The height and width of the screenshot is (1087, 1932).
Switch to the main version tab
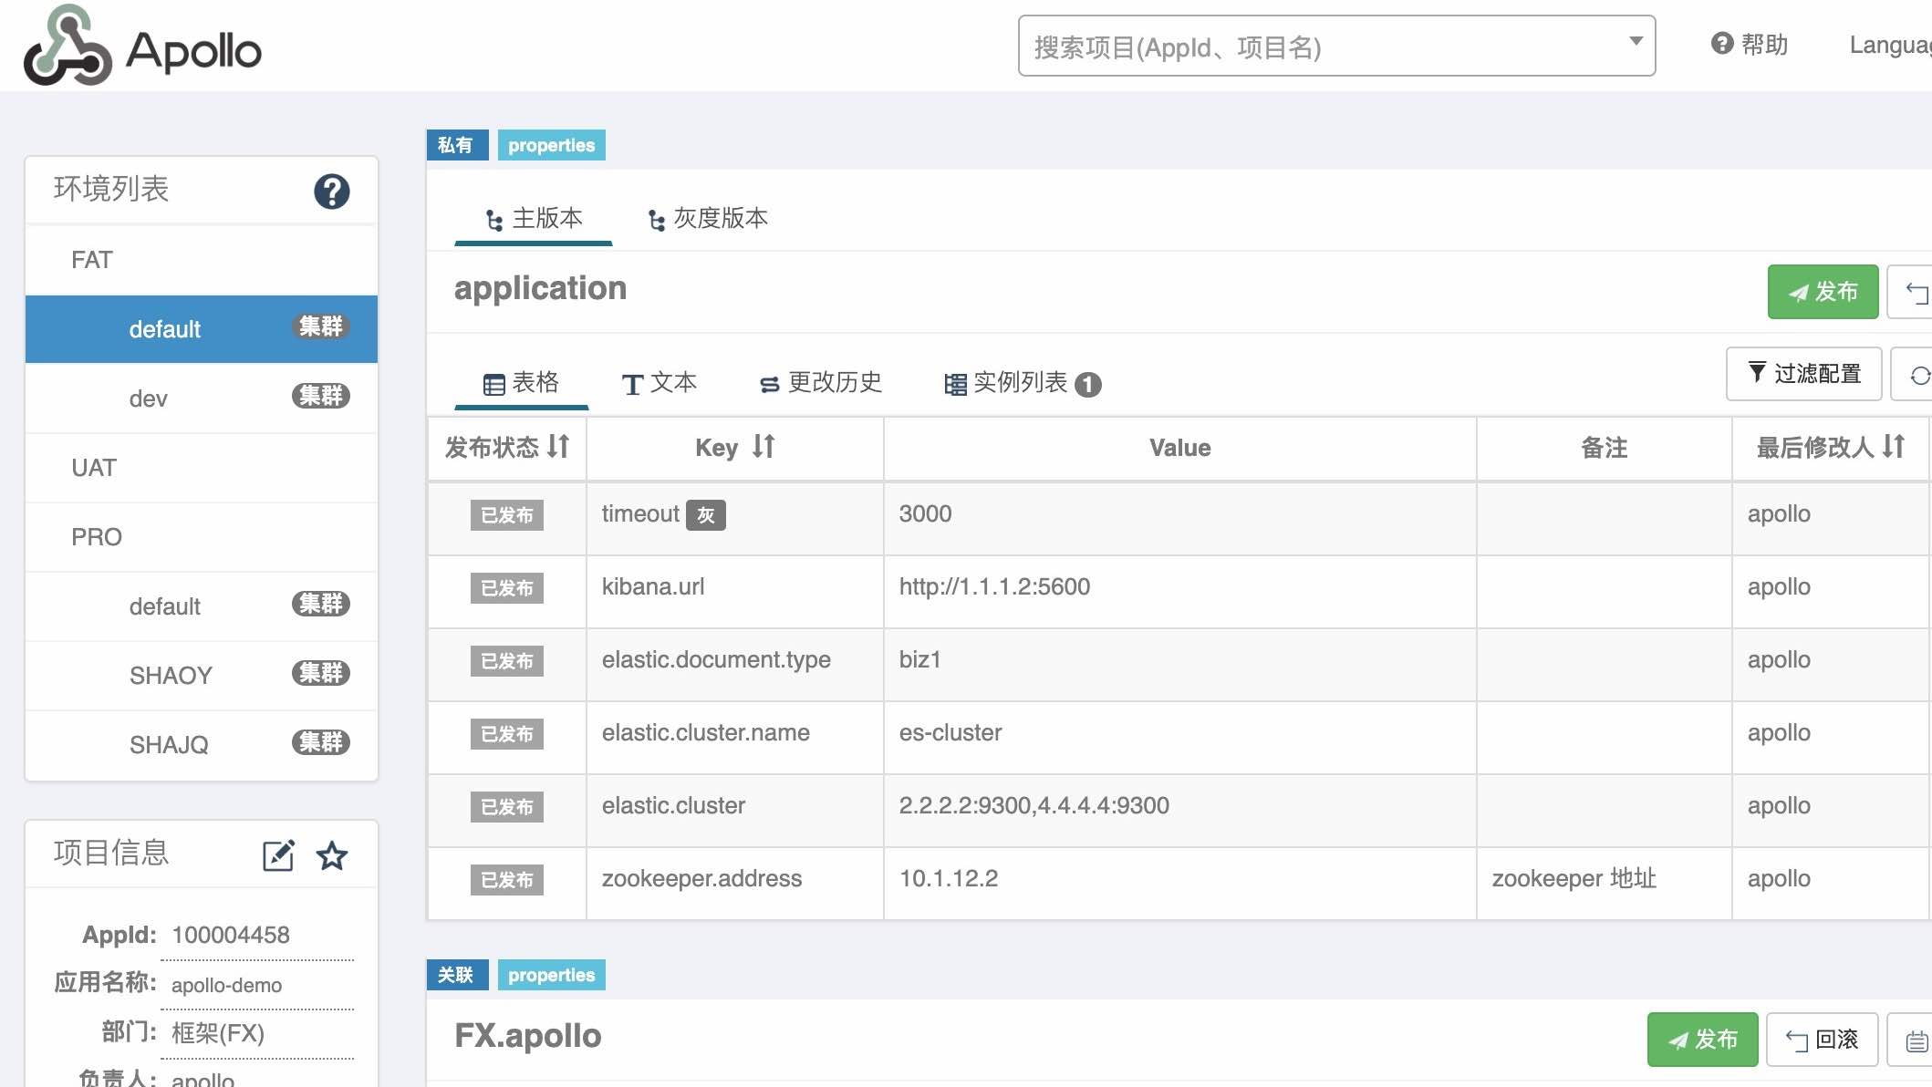pos(534,219)
